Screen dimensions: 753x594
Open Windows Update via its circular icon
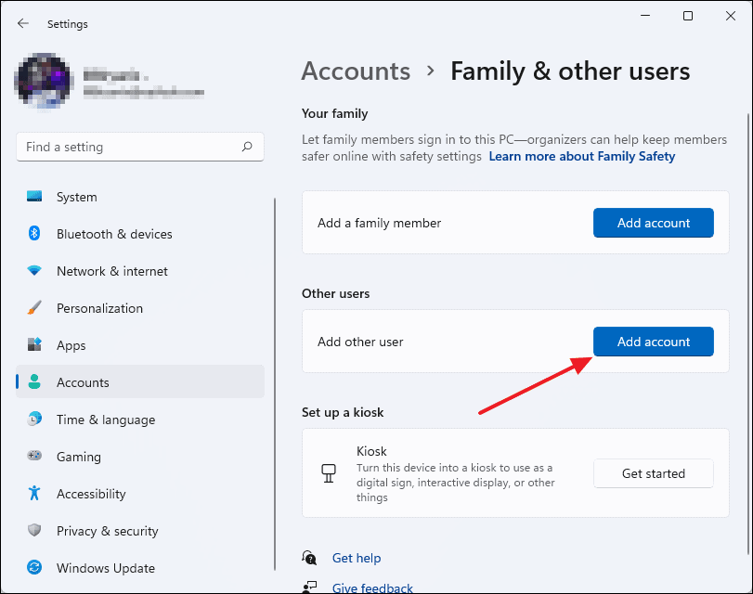[34, 568]
